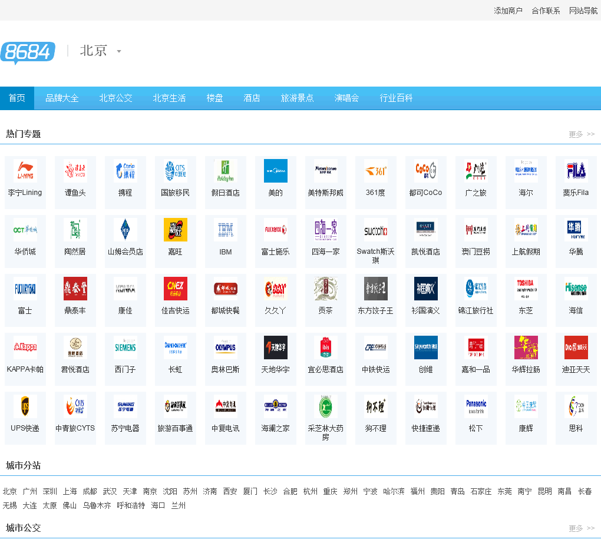Open the 李宁Lining brand logo
Image resolution: width=601 pixels, height=546 pixels.
pyautogui.click(x=25, y=170)
